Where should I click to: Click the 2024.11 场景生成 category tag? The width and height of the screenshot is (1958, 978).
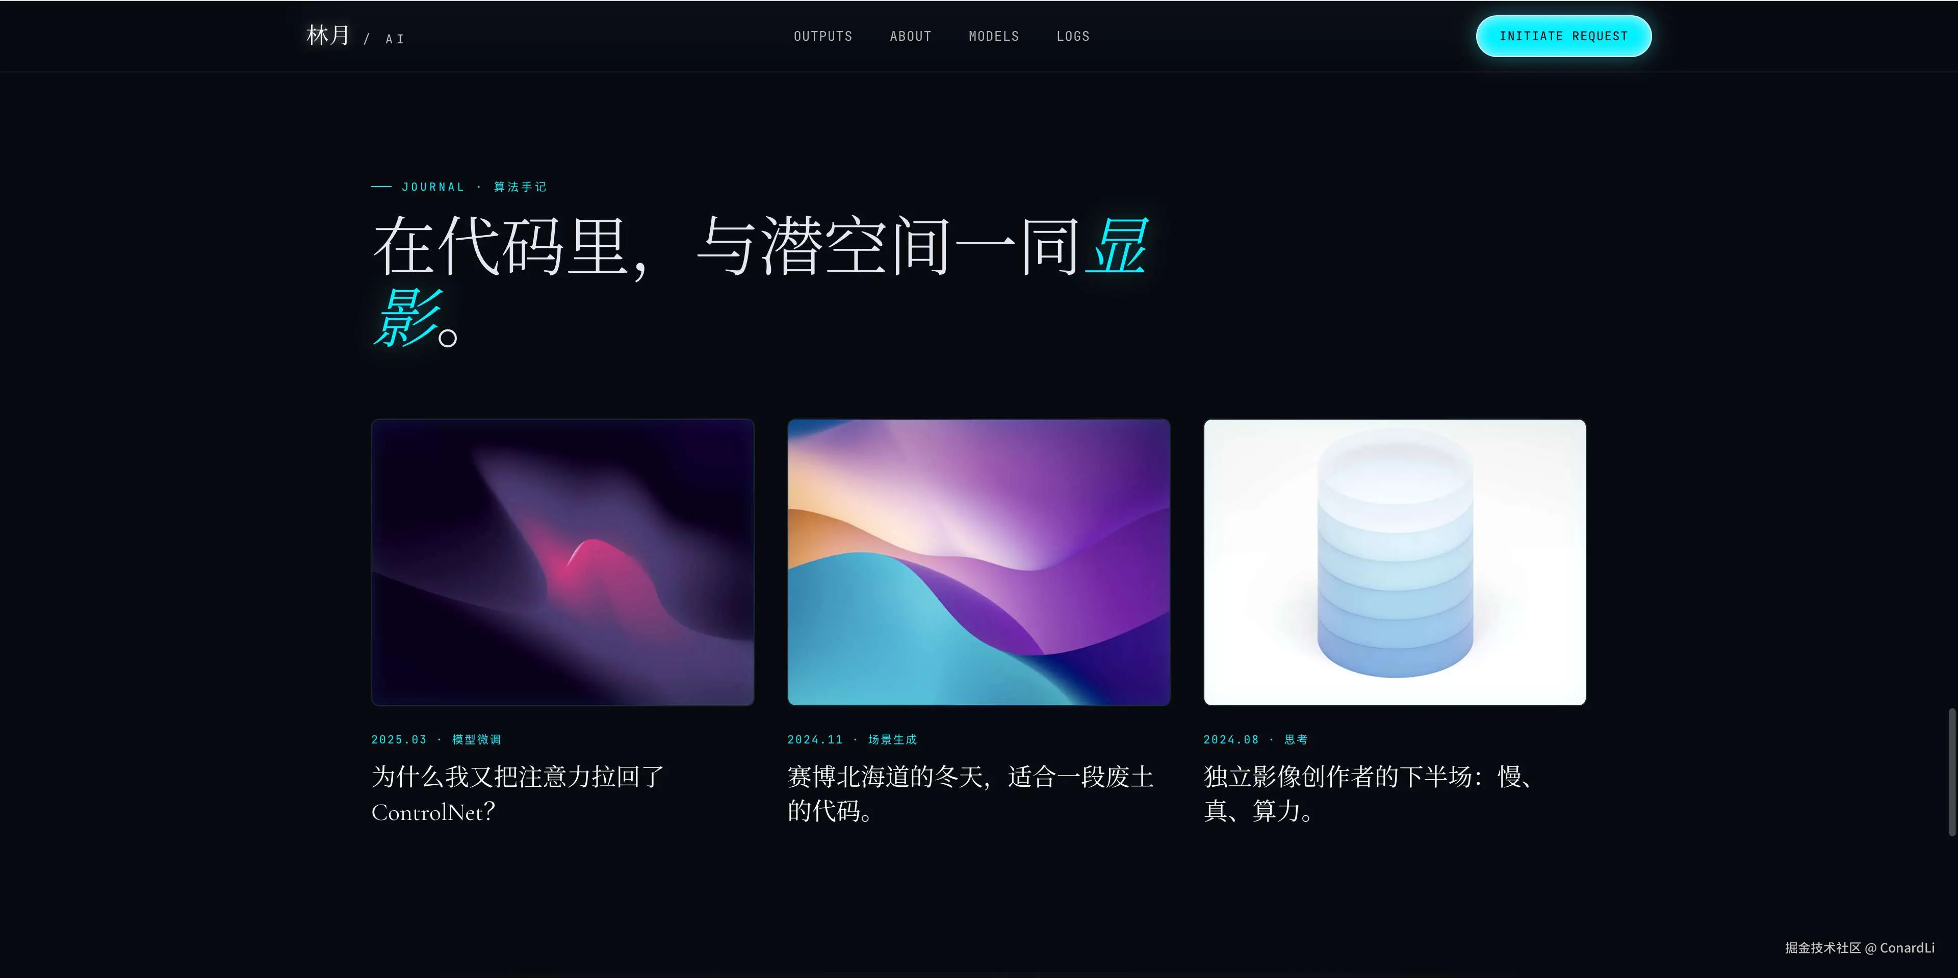click(852, 739)
